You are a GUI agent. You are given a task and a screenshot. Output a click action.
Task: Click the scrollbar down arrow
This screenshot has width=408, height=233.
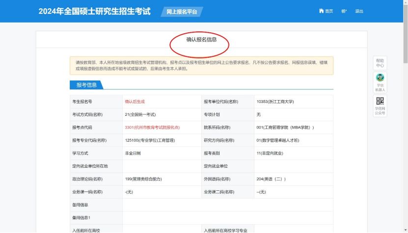406,231
